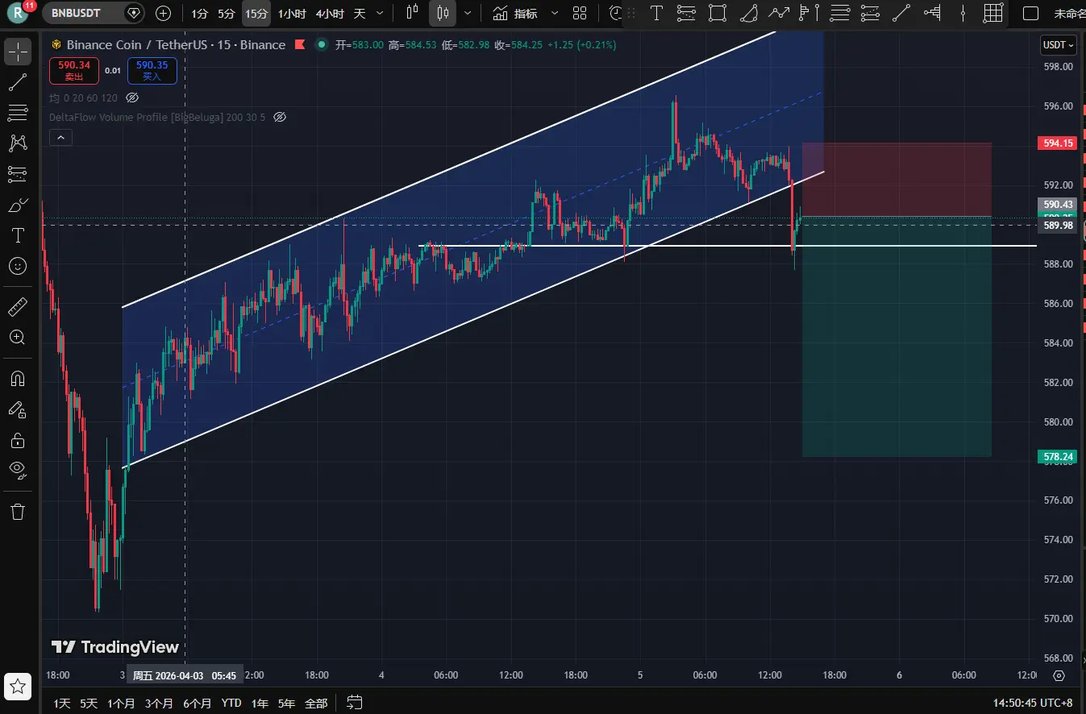This screenshot has width=1086, height=714.
Task: Select the text annotation tool in left sidebar
Action: tap(18, 235)
